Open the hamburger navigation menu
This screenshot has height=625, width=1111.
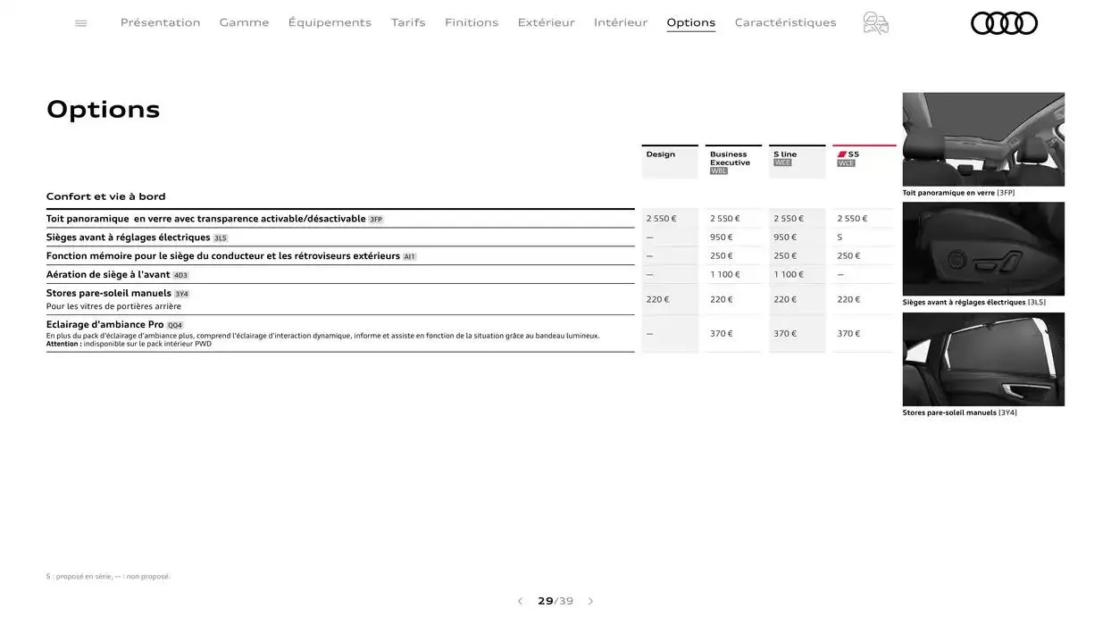pyautogui.click(x=80, y=22)
